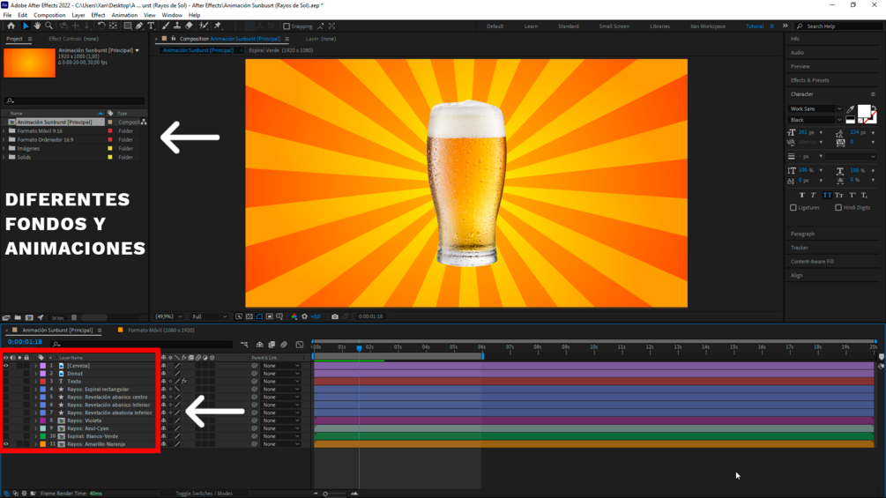Expand the Texto layer properties
Image resolution: width=886 pixels, height=498 pixels.
tap(35, 382)
